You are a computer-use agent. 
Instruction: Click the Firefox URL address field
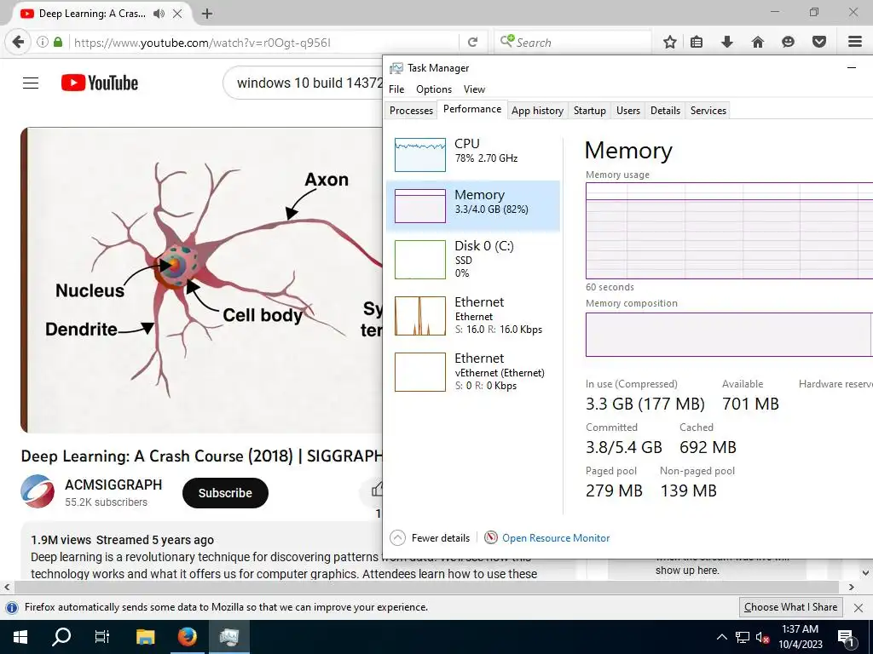(264, 43)
